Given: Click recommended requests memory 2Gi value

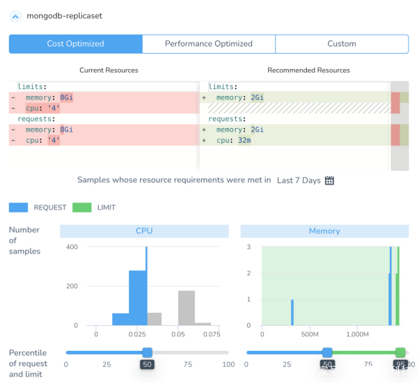Looking at the screenshot, I should click(257, 130).
